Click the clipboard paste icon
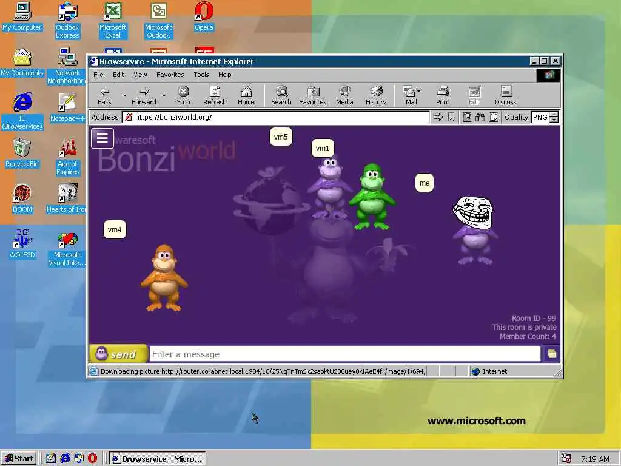Viewport: 621px width, 466px height. (x=494, y=117)
